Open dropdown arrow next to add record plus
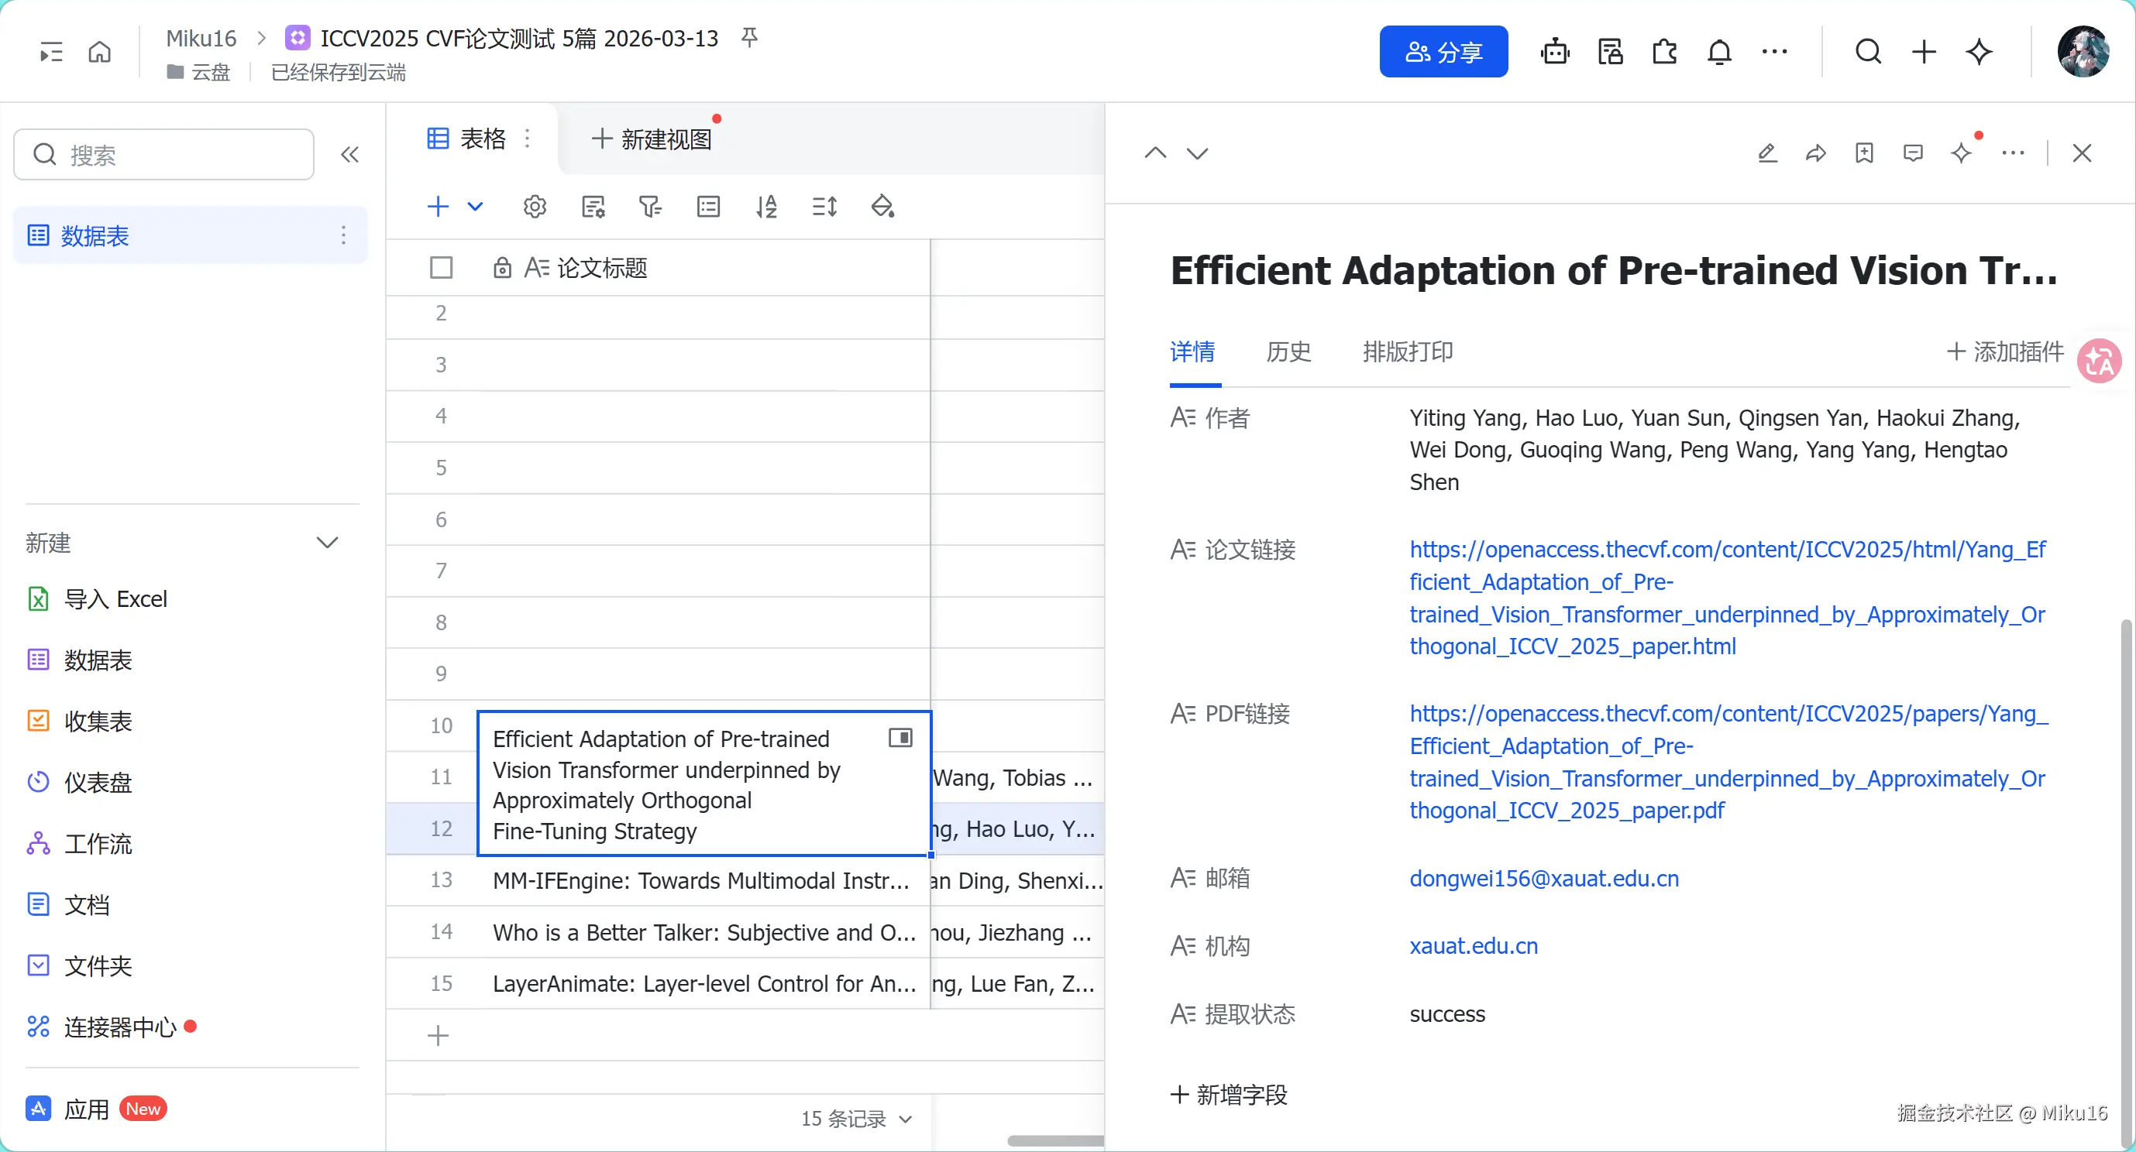 point(475,207)
